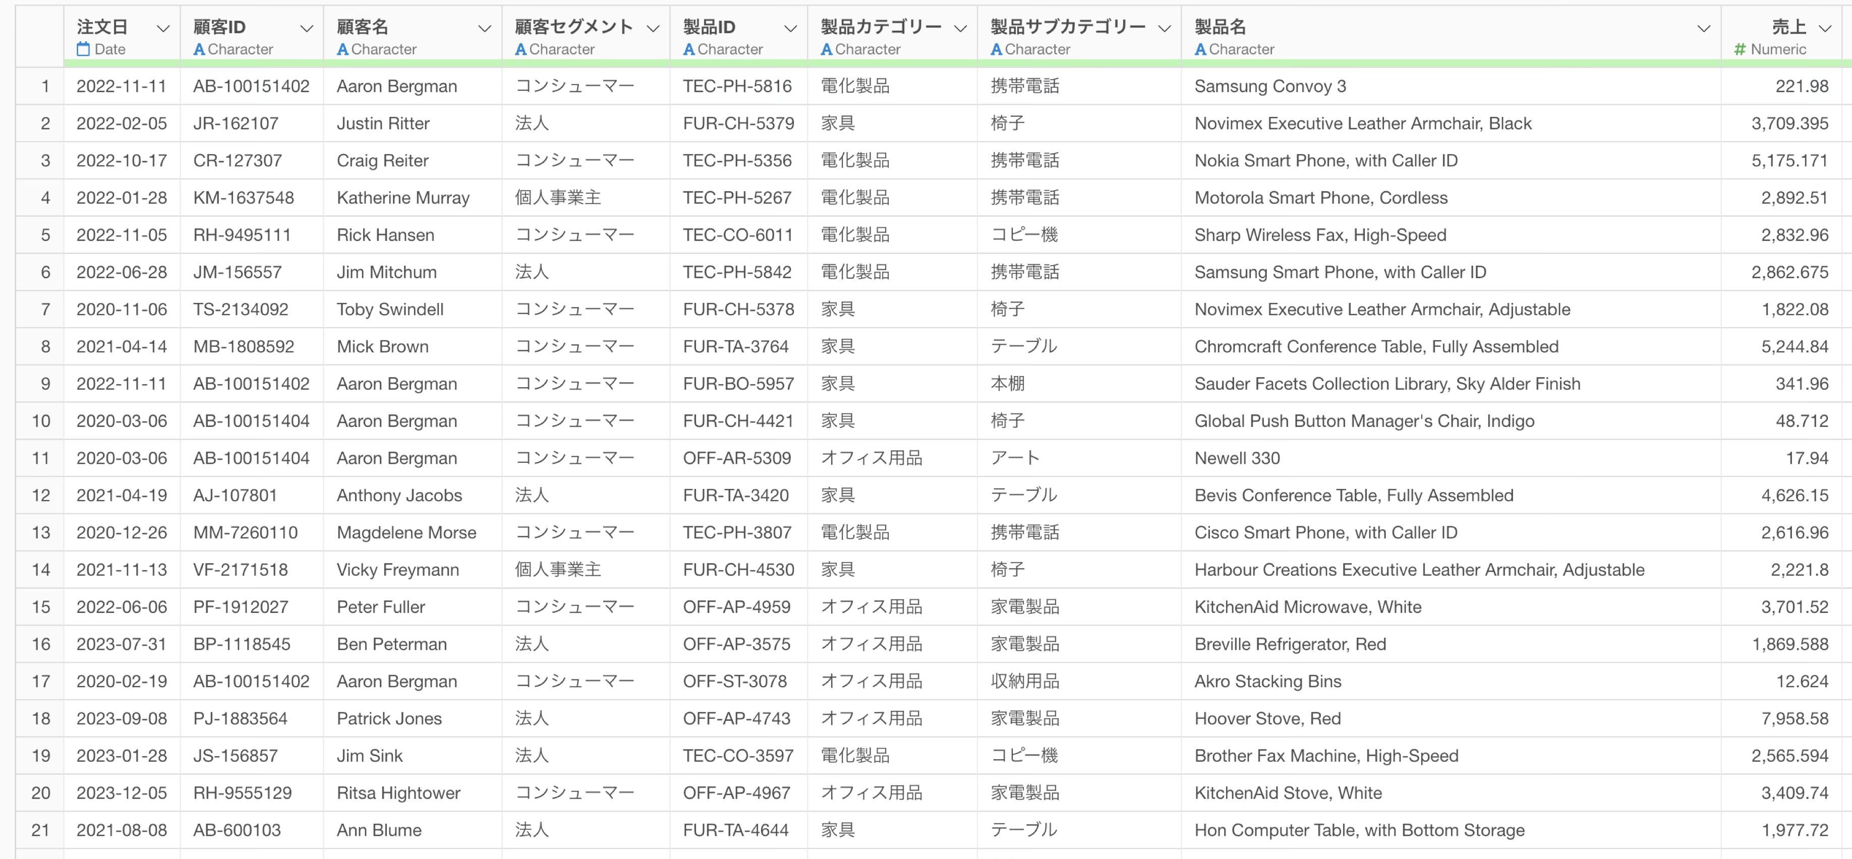Open the 顧客セグメント column dropdown

(x=653, y=29)
